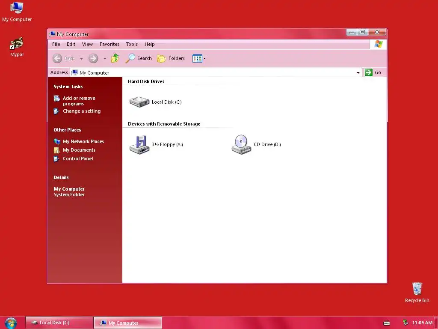Click Add or remove programs link
Image resolution: width=438 pixels, height=329 pixels.
click(79, 101)
